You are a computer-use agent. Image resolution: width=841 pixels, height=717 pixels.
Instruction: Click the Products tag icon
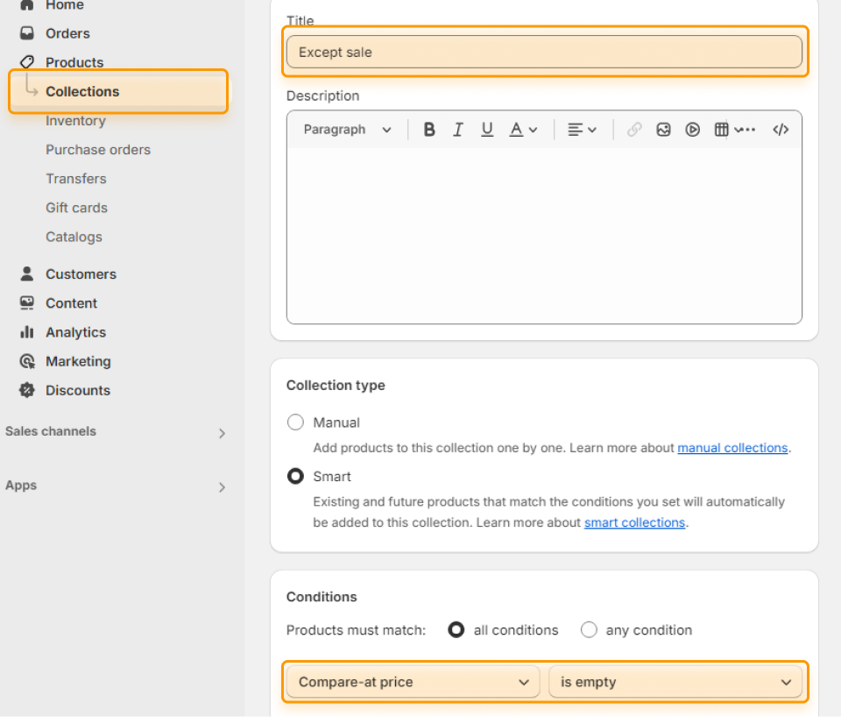(x=27, y=61)
